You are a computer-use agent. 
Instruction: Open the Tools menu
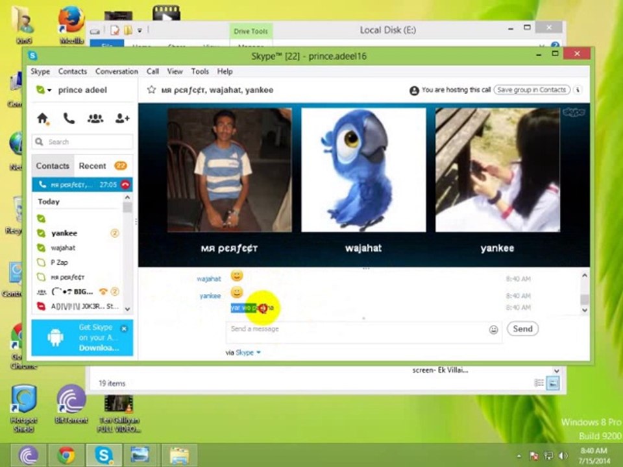click(200, 71)
